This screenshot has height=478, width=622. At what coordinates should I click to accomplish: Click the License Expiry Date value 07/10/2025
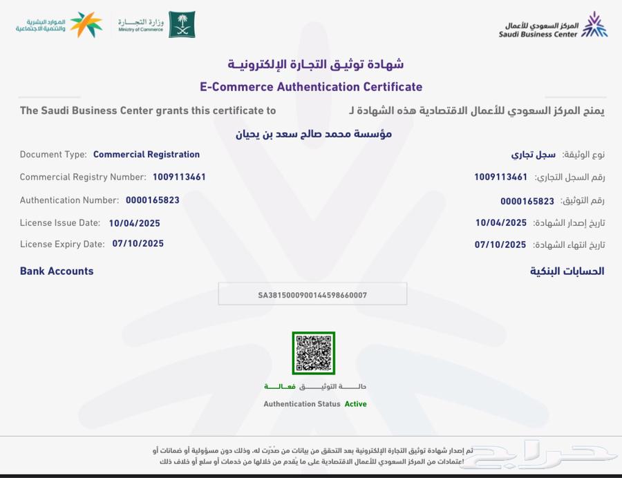[x=138, y=244]
